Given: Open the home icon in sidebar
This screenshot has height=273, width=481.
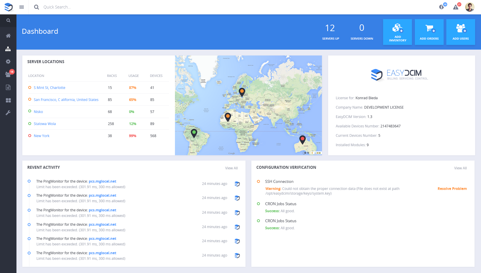Looking at the screenshot, I should pos(8,36).
